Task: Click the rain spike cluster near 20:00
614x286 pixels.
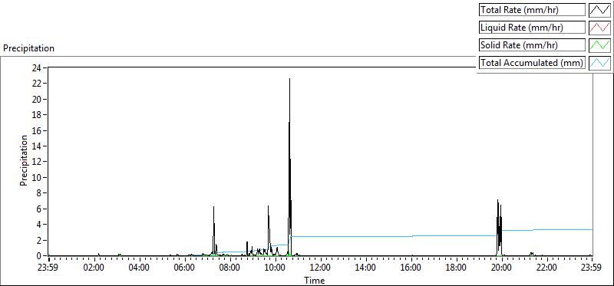Action: [499, 227]
